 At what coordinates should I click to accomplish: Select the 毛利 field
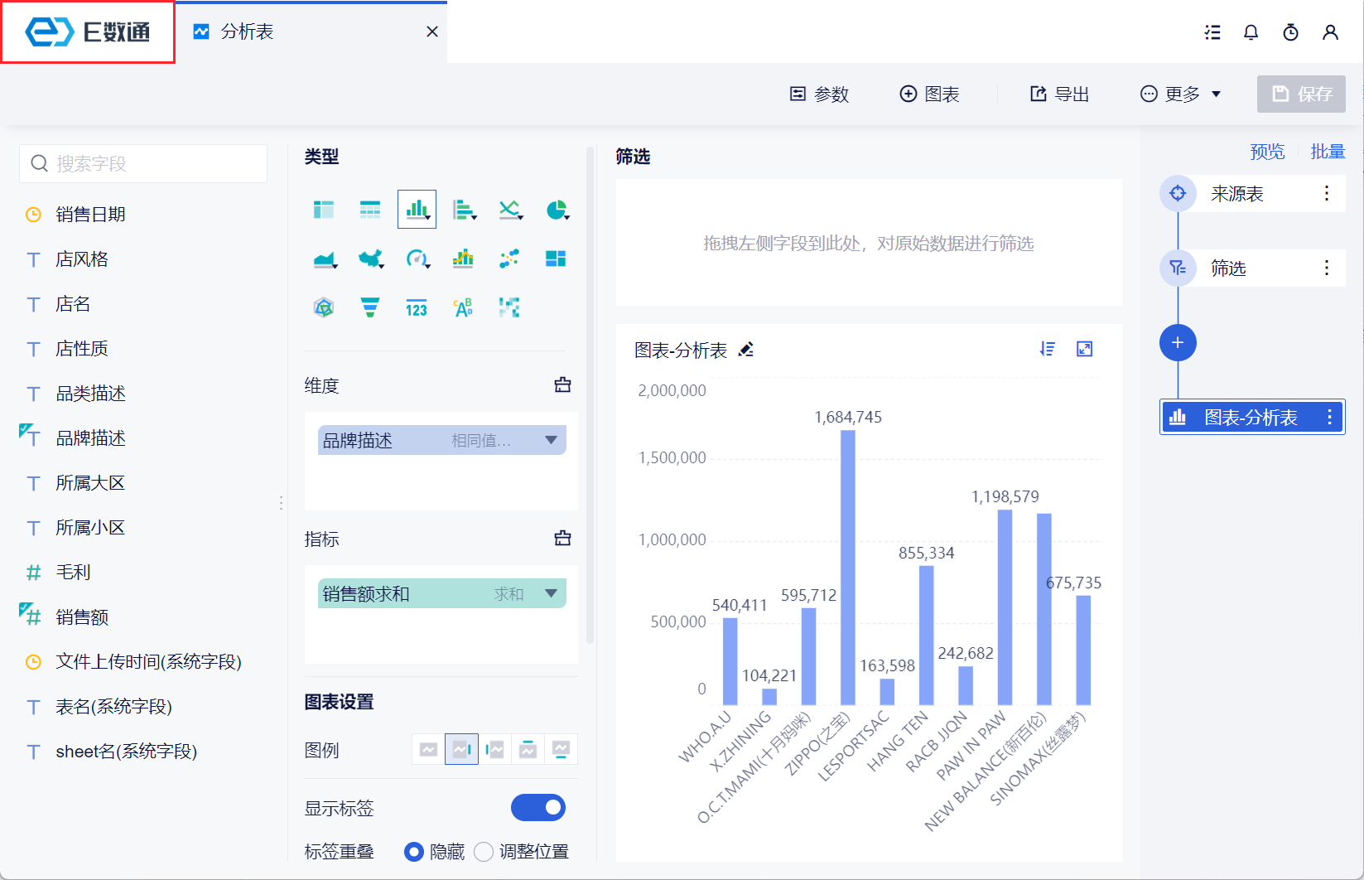pos(73,573)
